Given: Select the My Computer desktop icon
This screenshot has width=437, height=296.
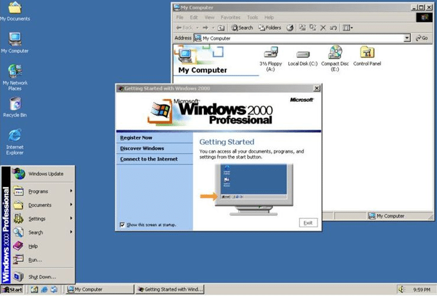Looking at the screenshot, I should [15, 43].
